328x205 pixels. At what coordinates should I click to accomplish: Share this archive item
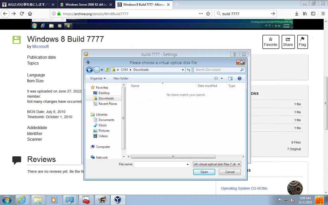288,42
